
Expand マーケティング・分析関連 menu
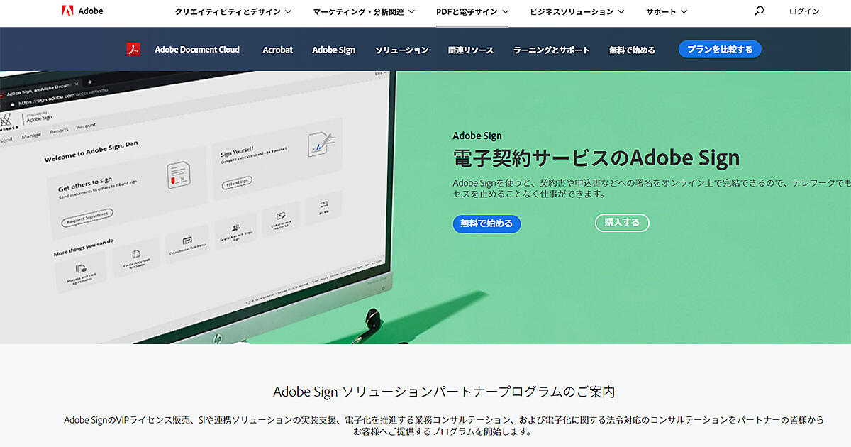click(x=363, y=11)
